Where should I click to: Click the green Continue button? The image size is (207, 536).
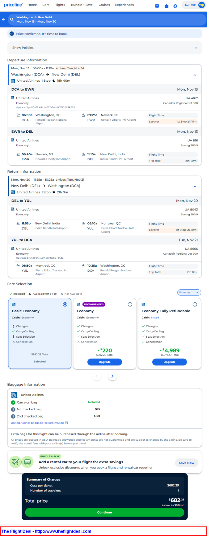(105, 512)
